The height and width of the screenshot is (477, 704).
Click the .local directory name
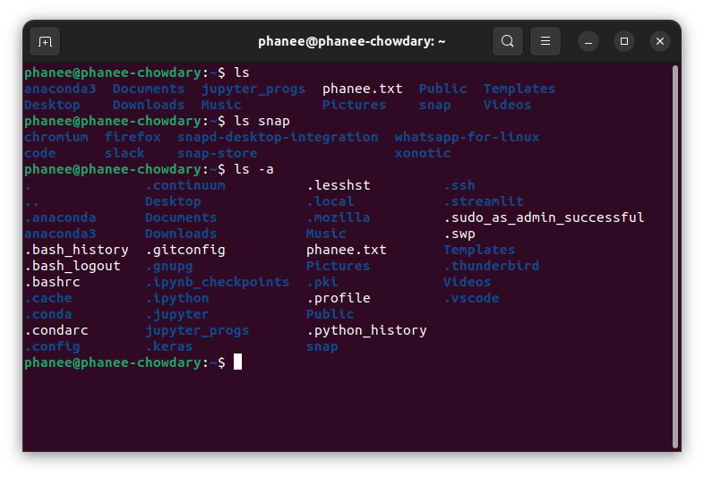pos(330,201)
